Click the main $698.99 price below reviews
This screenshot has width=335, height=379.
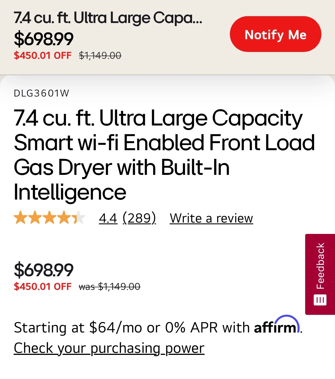click(x=43, y=270)
